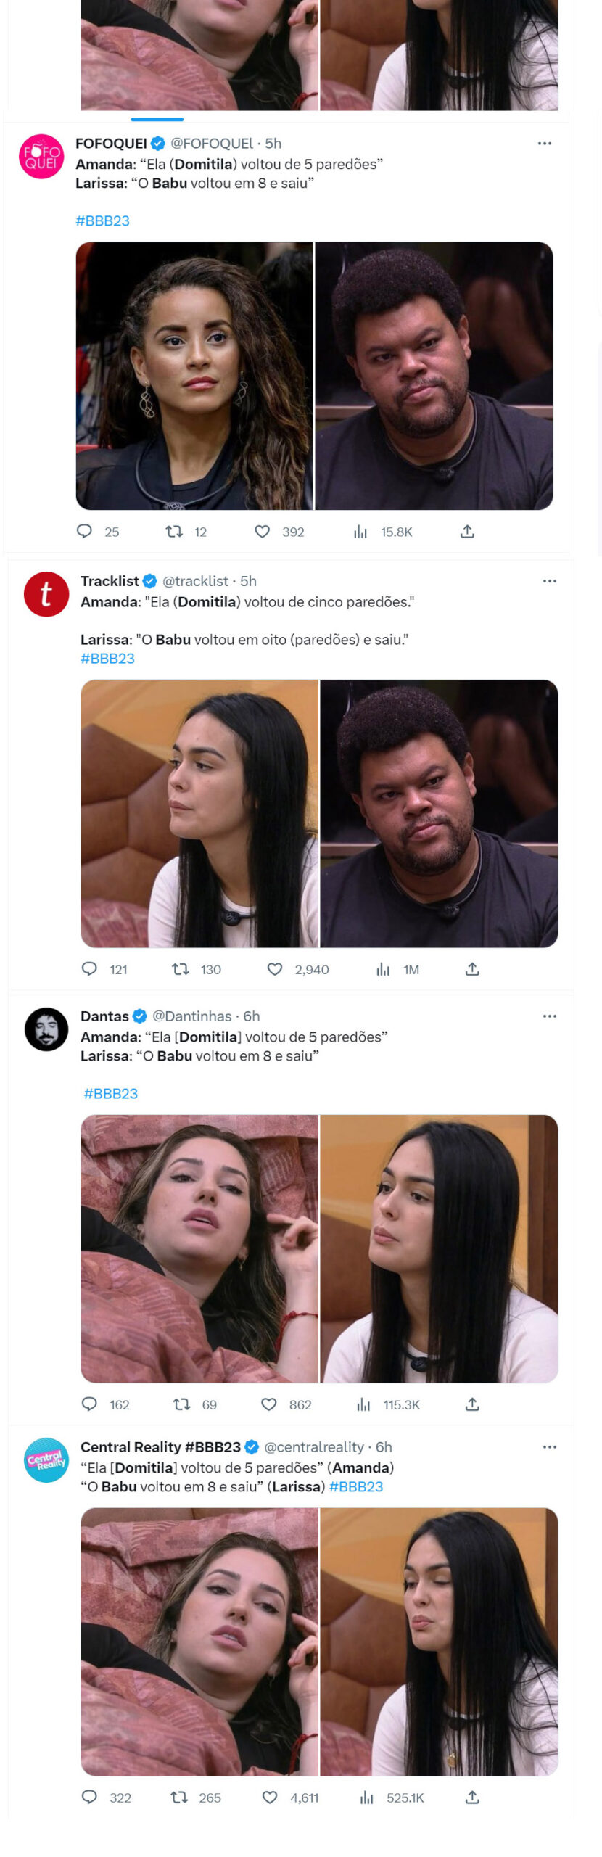Reply to the FOFOQUEI tweet
Image resolution: width=602 pixels, height=1857 pixels.
pyautogui.click(x=85, y=531)
